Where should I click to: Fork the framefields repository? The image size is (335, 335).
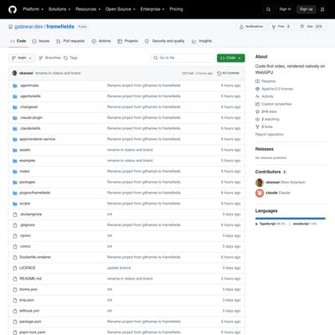[x=281, y=27]
